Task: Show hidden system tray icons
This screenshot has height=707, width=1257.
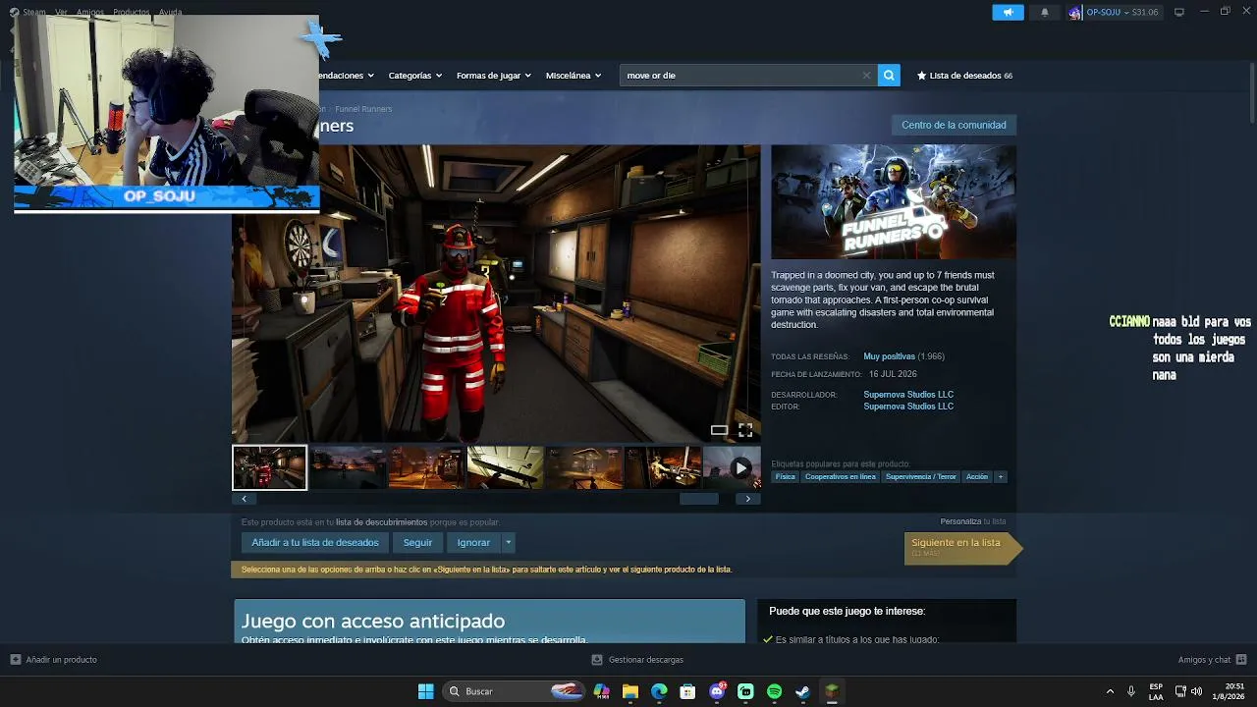Action: click(x=1110, y=691)
